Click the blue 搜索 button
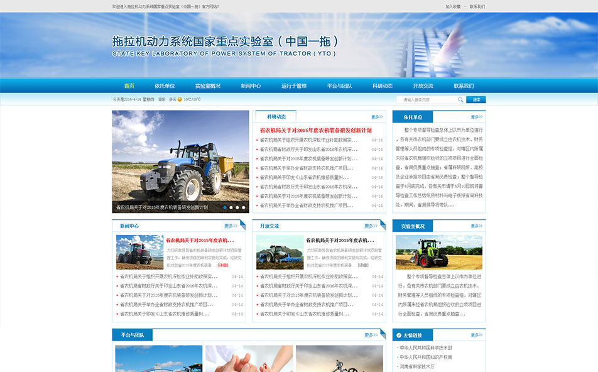 (476, 99)
